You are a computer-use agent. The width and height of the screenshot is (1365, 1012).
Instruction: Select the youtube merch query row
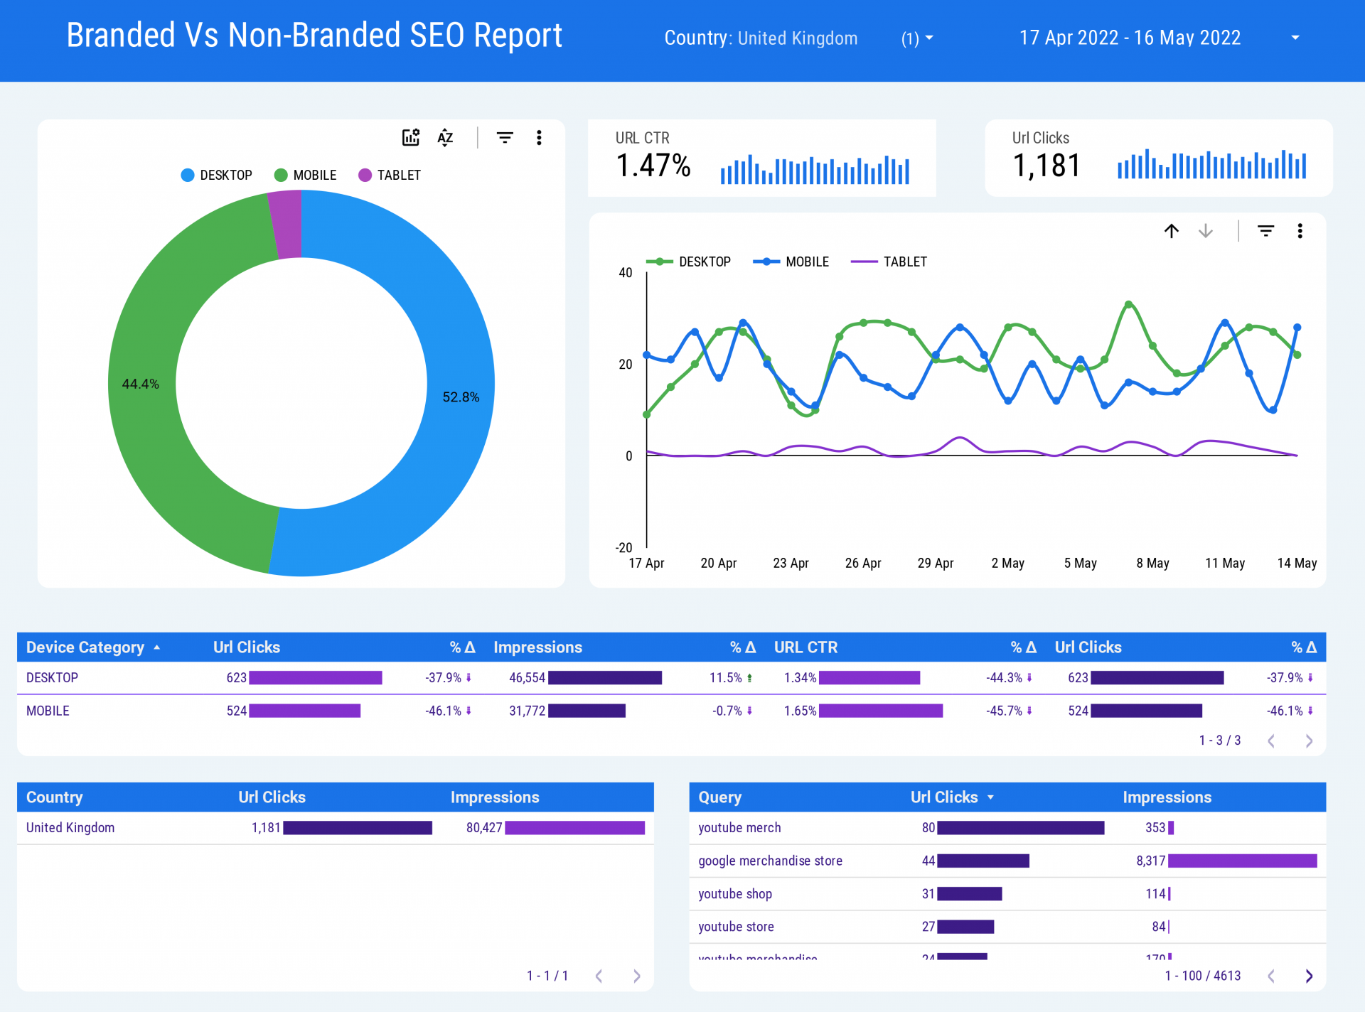click(739, 827)
